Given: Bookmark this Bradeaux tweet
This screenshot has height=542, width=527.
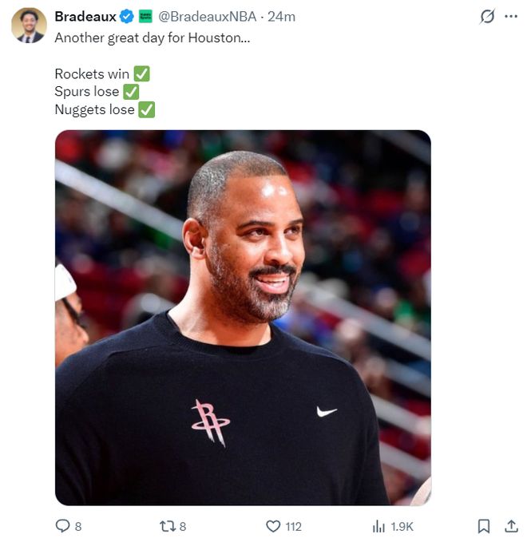Looking at the screenshot, I should pos(484,526).
